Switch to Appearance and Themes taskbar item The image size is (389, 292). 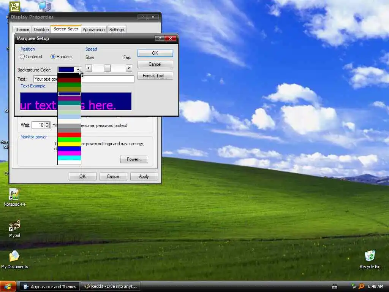click(50, 287)
